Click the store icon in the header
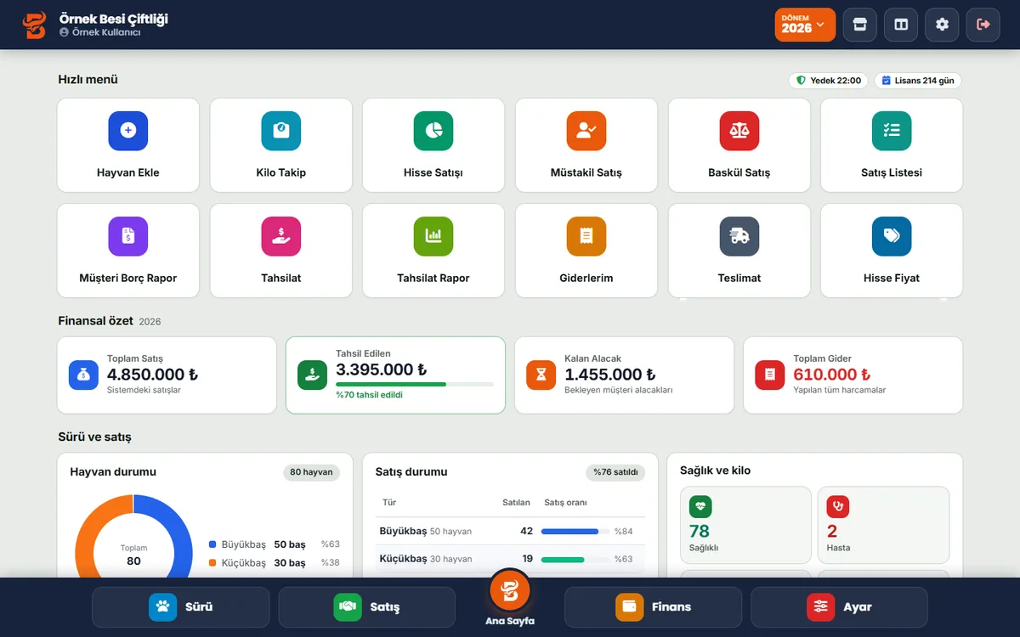 [859, 25]
